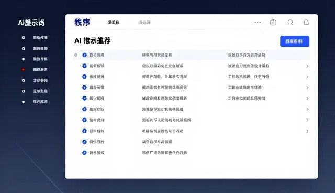Expand the third chevron arrow in the list
The height and width of the screenshot is (193, 335).
pyautogui.click(x=307, y=88)
